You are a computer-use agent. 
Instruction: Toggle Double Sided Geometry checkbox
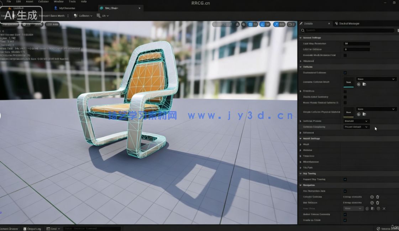(x=345, y=97)
